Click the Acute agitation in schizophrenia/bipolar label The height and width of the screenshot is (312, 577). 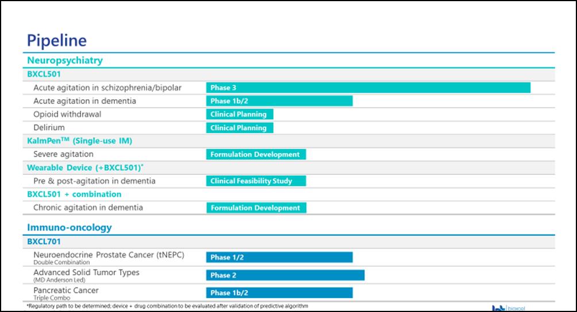107,88
